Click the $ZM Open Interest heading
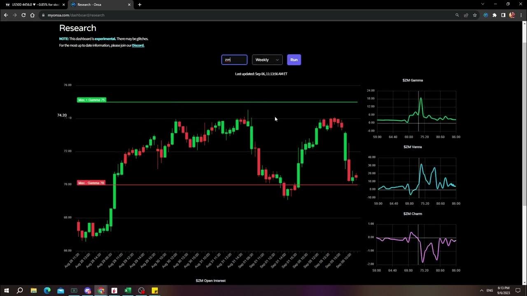The image size is (527, 296). click(211, 280)
